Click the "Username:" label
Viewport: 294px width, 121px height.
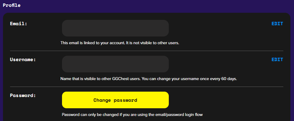pos(23,60)
